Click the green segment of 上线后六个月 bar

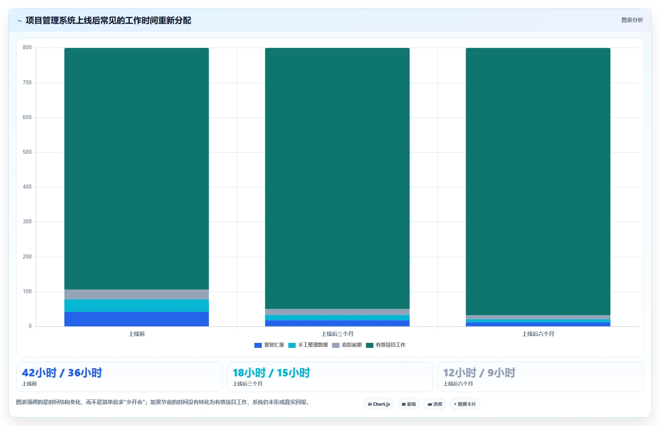[538, 182]
